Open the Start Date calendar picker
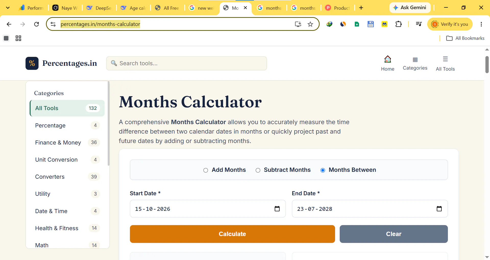 [x=277, y=209]
